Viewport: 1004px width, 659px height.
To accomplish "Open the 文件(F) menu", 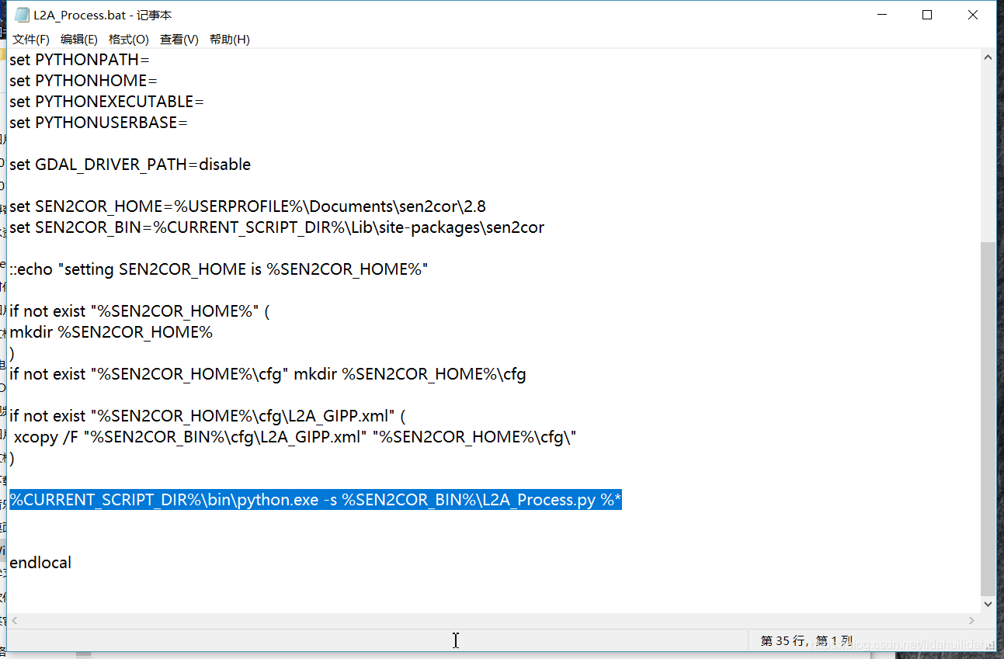I will pos(31,40).
